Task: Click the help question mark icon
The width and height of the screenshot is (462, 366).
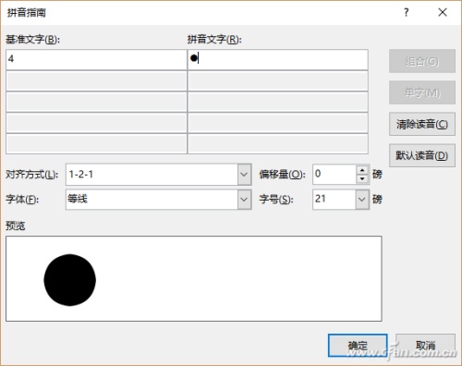Action: (407, 12)
